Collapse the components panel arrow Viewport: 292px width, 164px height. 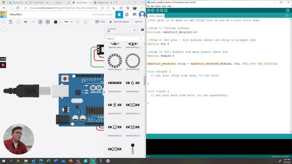[x=104, y=92]
